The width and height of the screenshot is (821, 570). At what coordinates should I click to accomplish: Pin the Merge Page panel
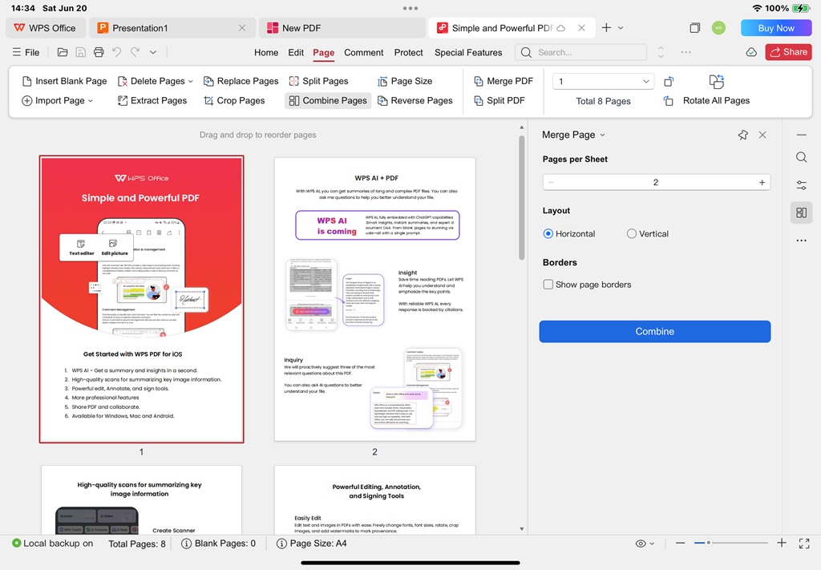(742, 135)
